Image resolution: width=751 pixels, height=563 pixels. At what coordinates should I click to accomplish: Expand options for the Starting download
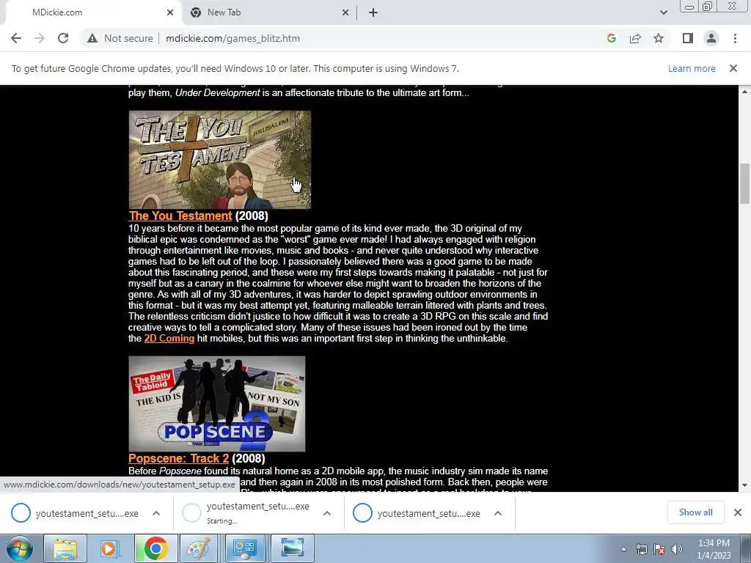coord(327,513)
